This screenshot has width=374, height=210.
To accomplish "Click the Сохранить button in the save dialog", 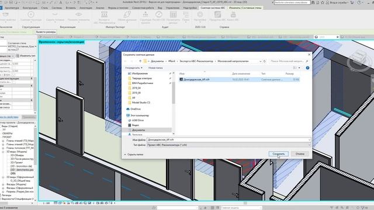I will pyautogui.click(x=278, y=154).
